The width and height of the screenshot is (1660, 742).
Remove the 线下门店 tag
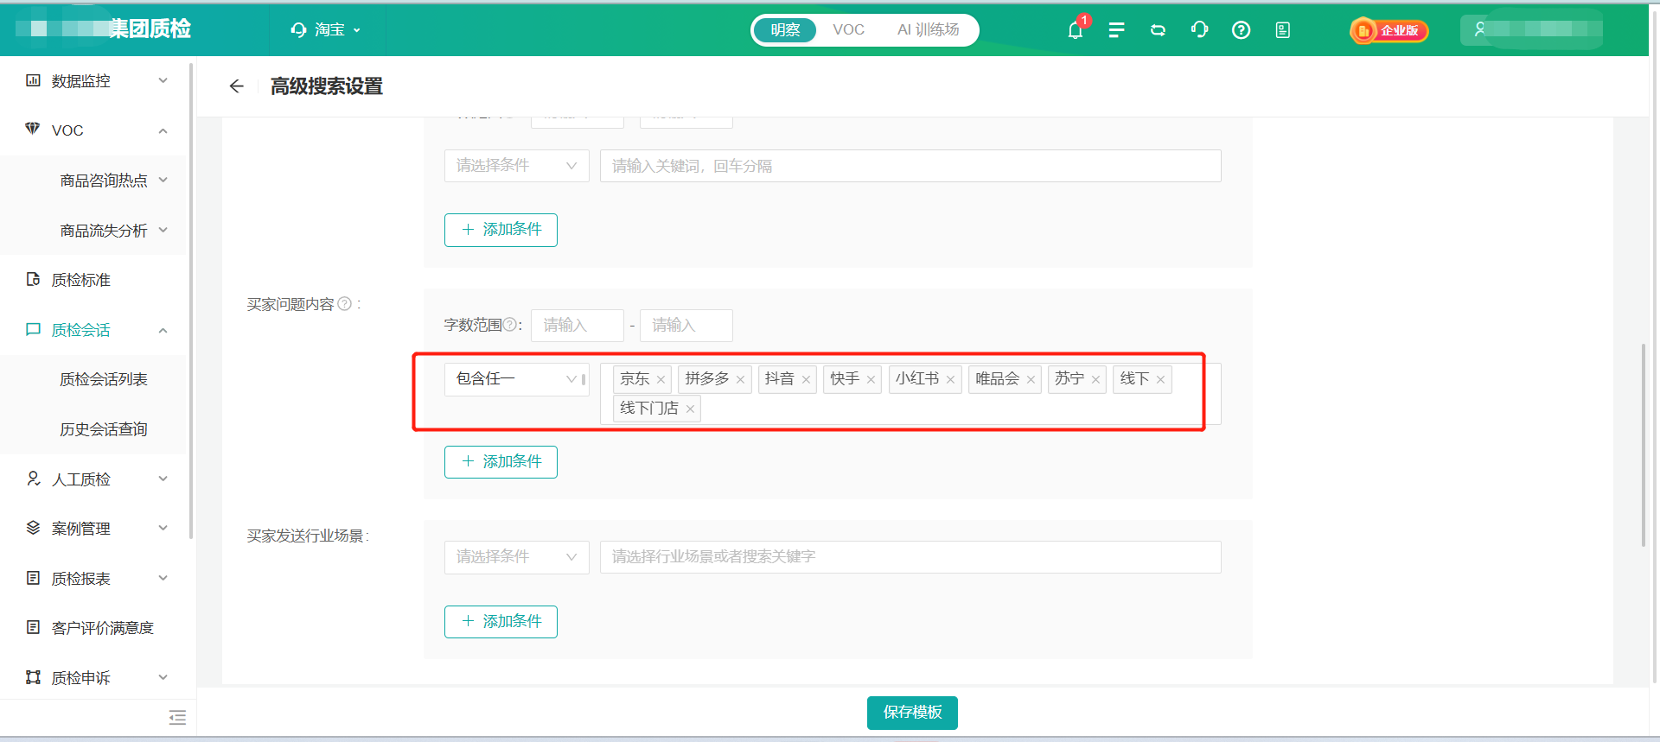point(690,409)
